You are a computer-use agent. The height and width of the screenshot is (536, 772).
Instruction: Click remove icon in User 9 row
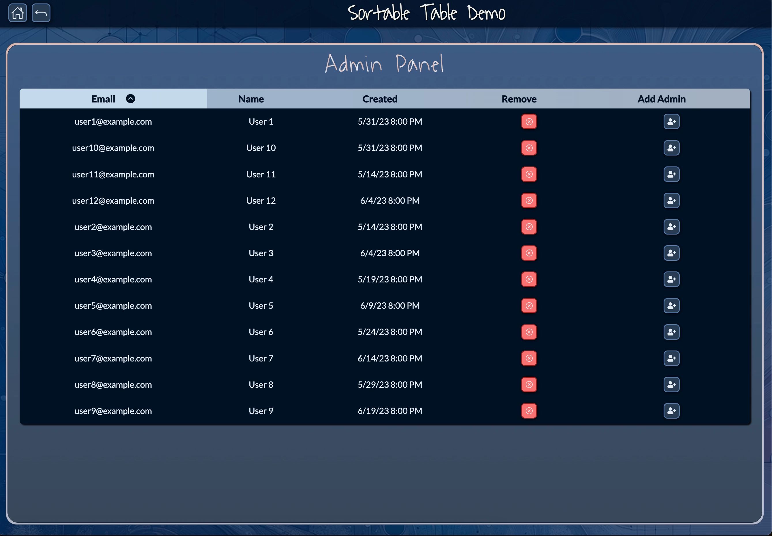click(529, 411)
